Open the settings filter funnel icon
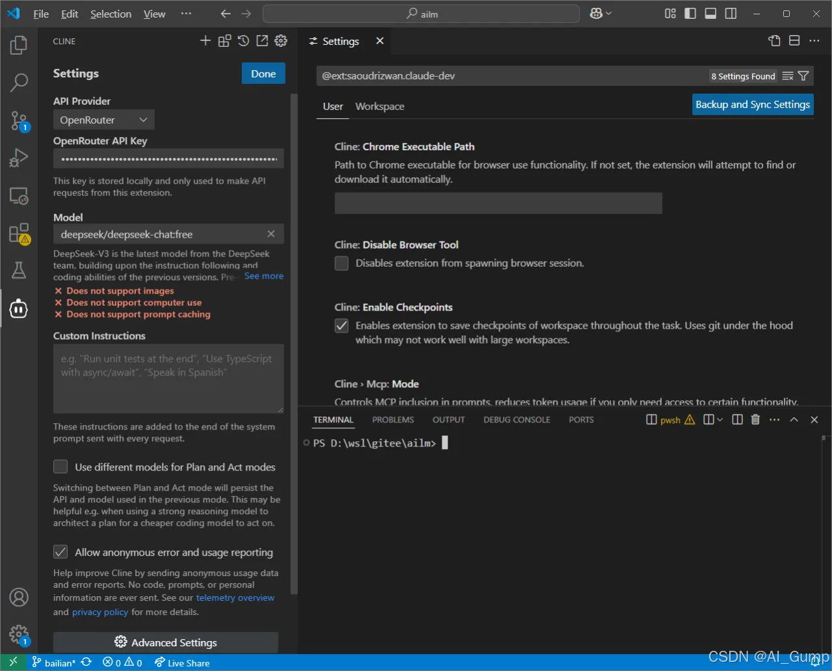Image resolution: width=832 pixels, height=671 pixels. 803,76
